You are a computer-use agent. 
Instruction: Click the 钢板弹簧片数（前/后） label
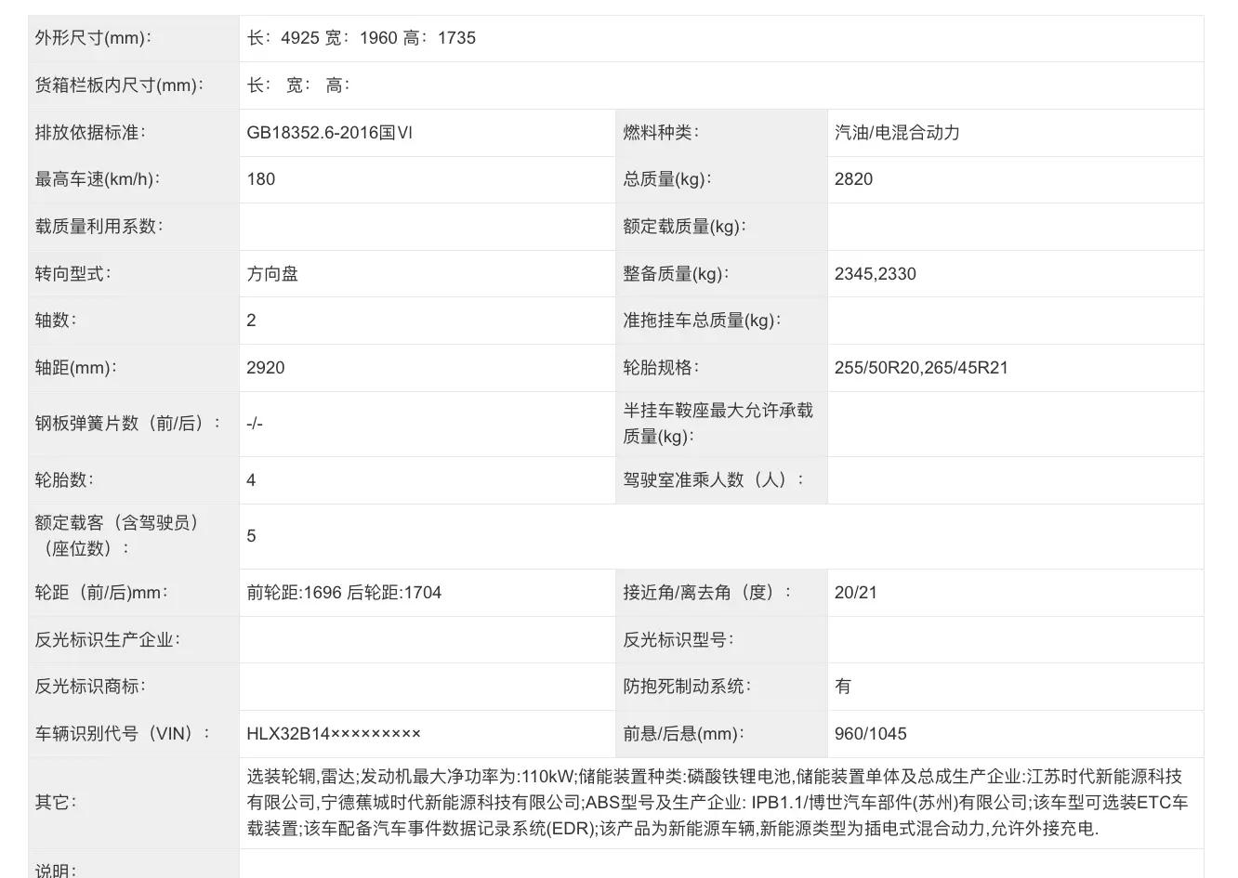point(129,424)
